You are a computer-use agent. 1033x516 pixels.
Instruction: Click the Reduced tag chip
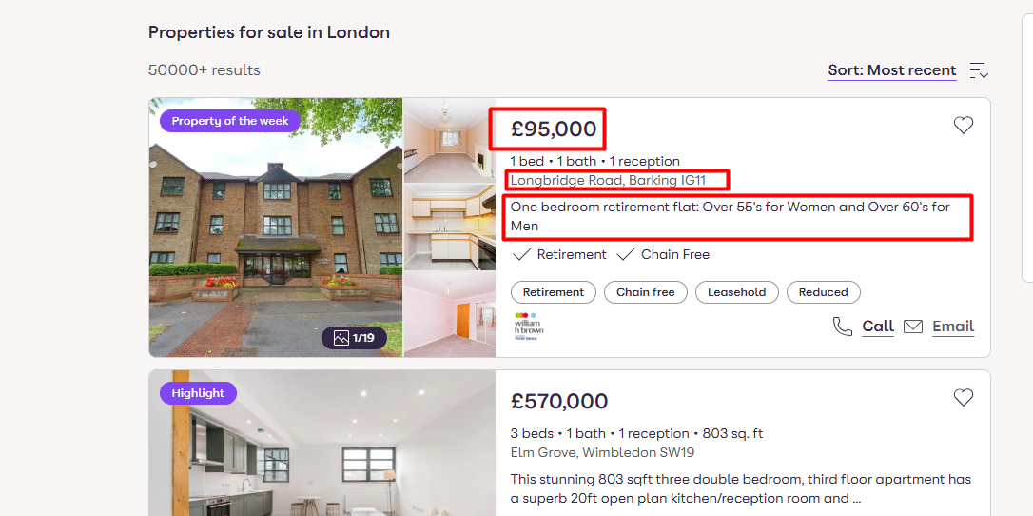[823, 292]
